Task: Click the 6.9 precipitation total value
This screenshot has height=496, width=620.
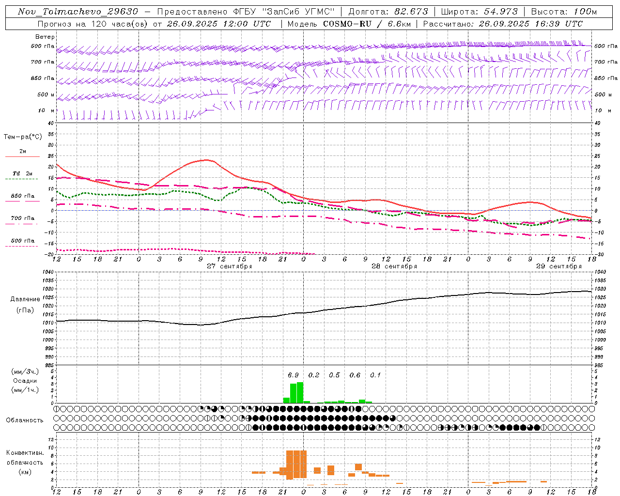Action: click(x=293, y=375)
